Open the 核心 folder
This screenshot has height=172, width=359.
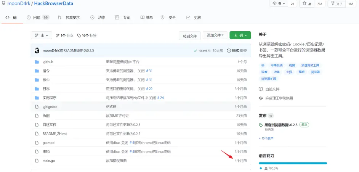pos(46,80)
